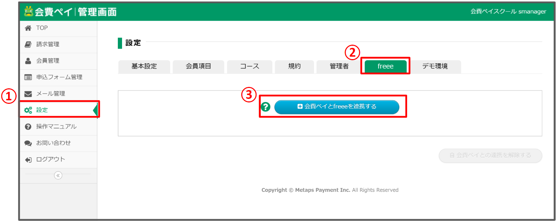The height and width of the screenshot is (221, 556).
Task: Click the billing book icon for 請求管理
Action: (28, 44)
